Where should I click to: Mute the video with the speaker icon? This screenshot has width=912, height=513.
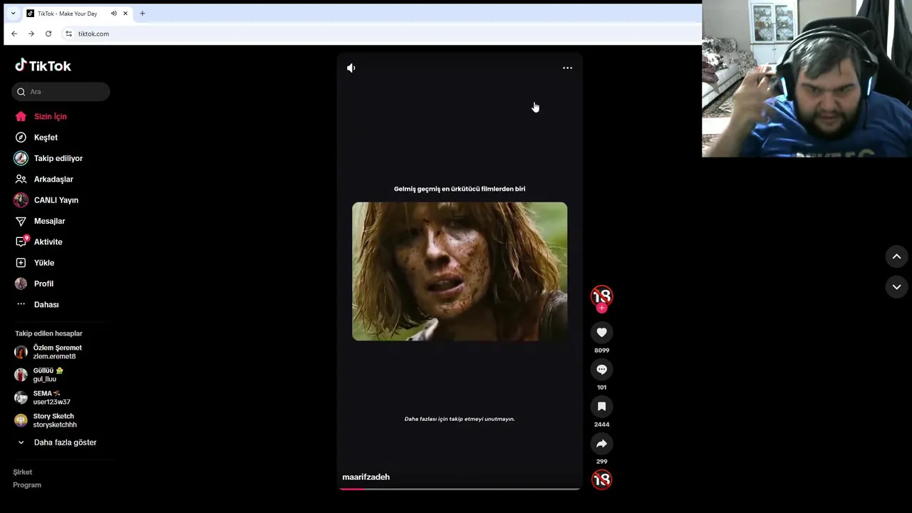click(351, 68)
